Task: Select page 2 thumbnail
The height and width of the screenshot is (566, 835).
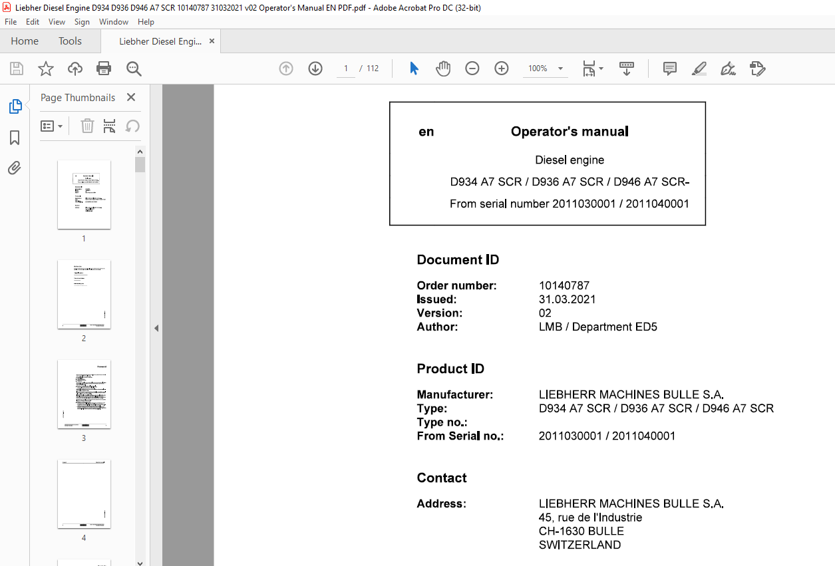Action: (x=84, y=294)
